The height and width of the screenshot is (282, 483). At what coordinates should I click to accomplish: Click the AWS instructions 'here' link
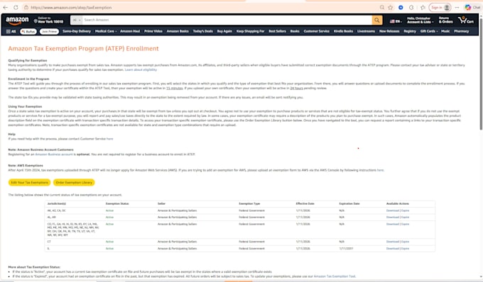click(x=380, y=170)
